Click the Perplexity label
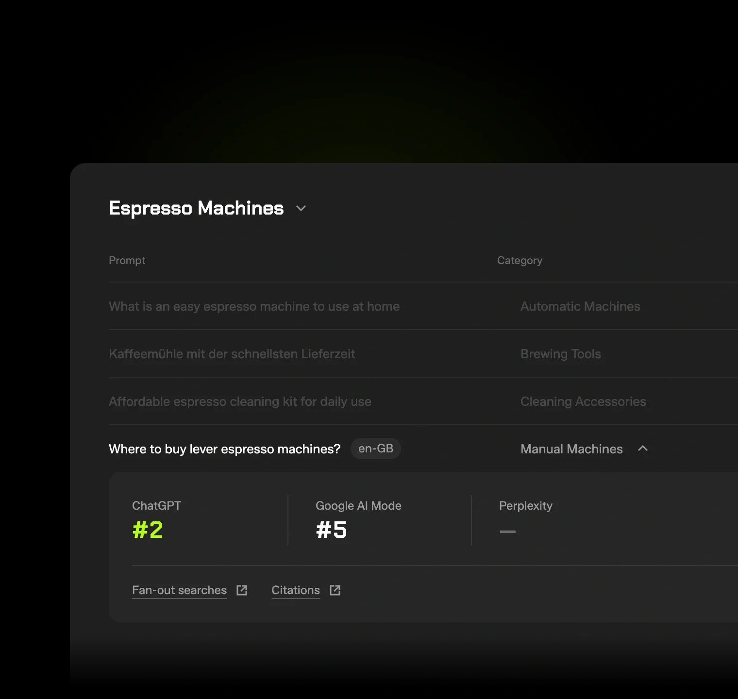Screen dimensions: 738x699 click(526, 506)
